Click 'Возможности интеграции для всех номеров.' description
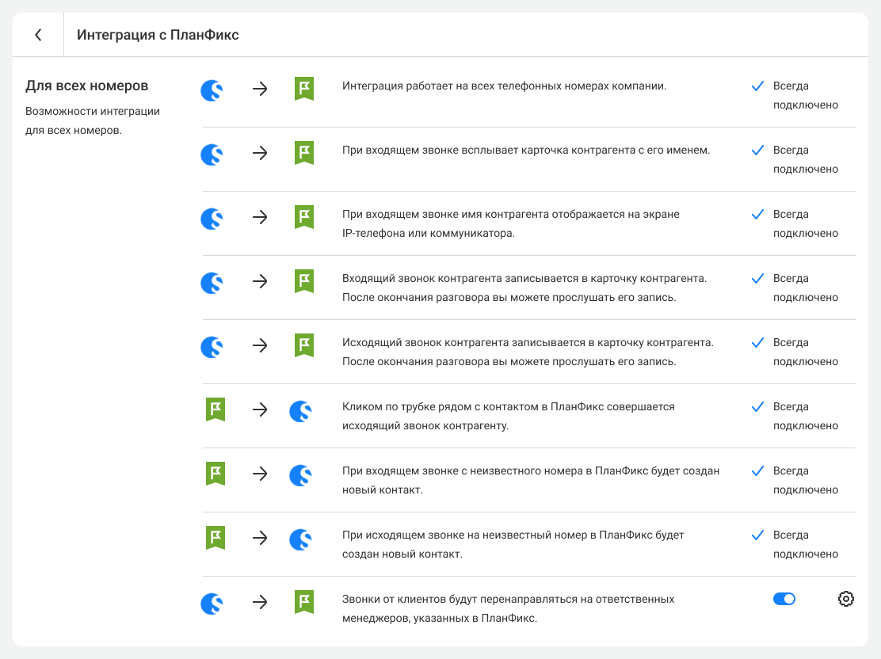 [x=93, y=120]
